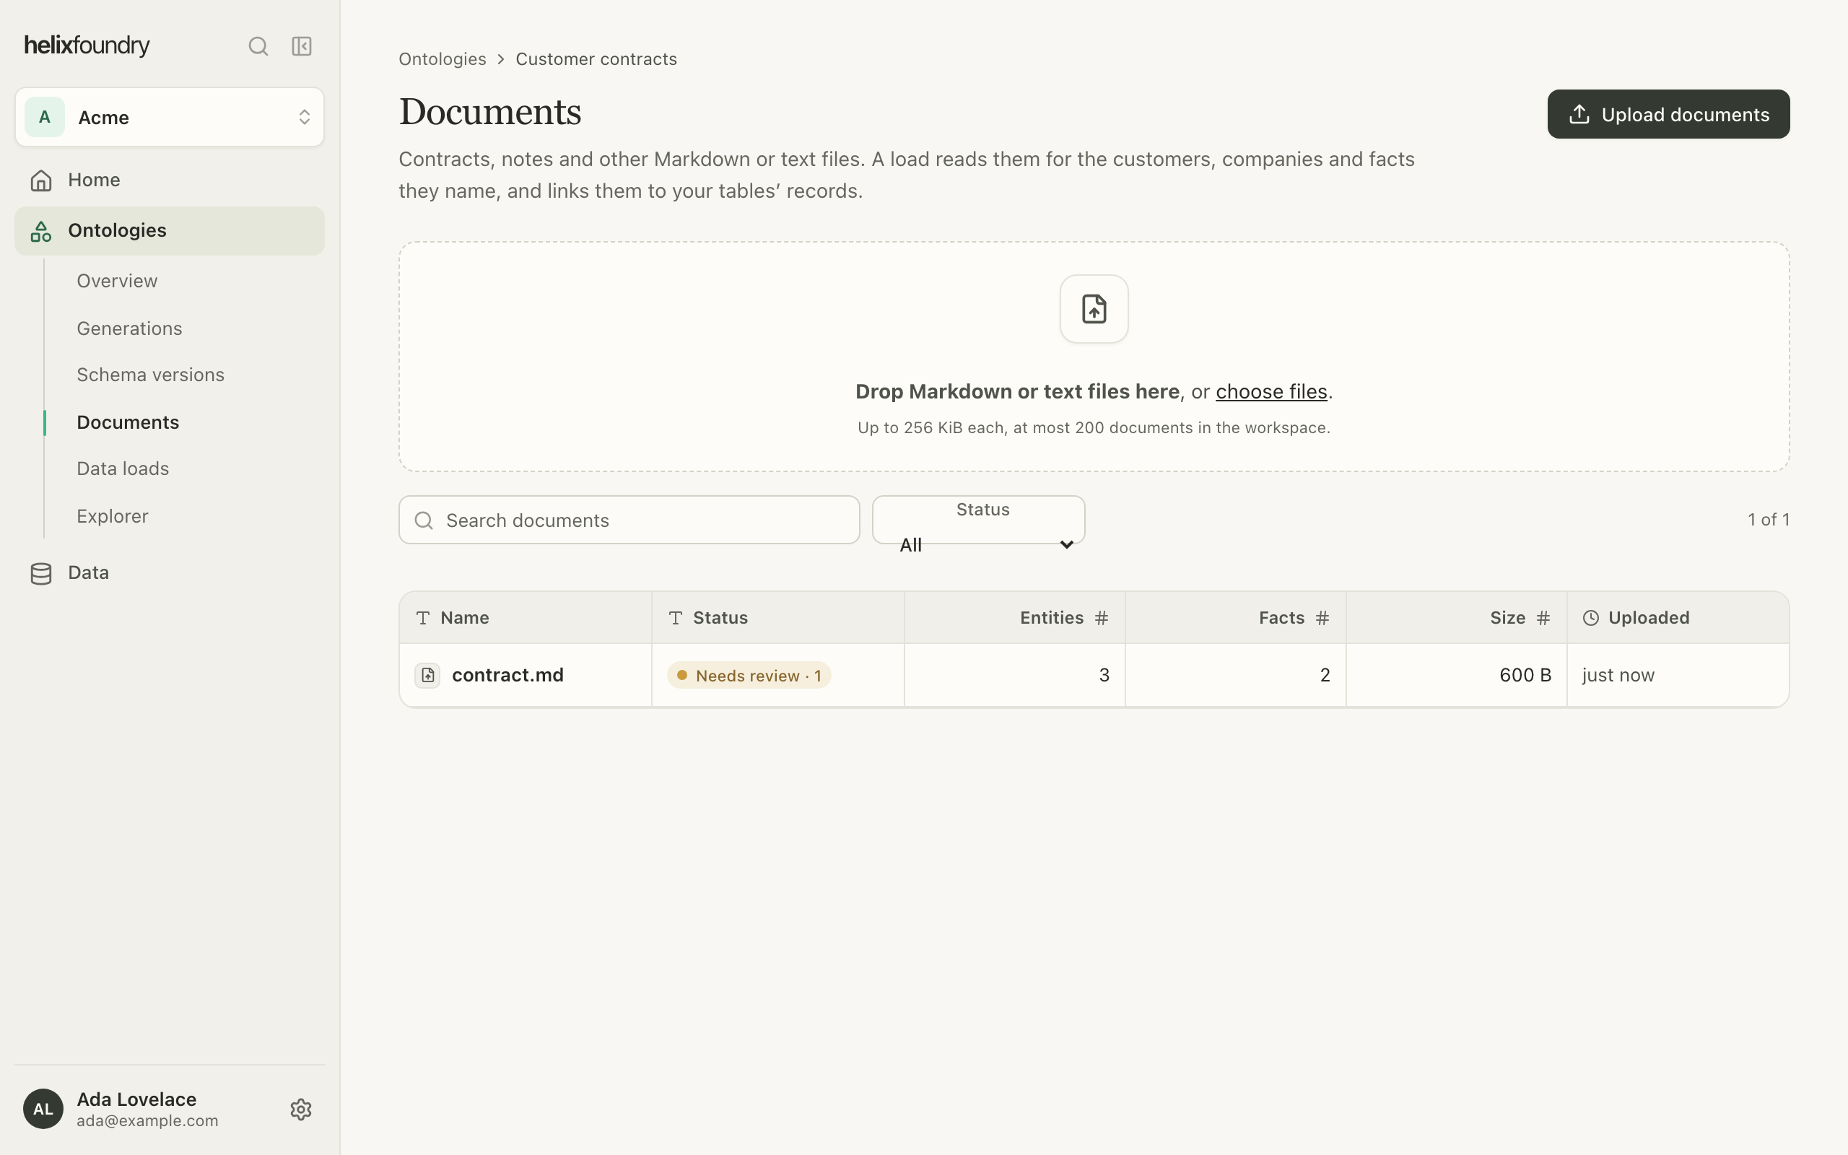This screenshot has width=1848, height=1155.
Task: Open the Explorer sub-item
Action: 113,516
